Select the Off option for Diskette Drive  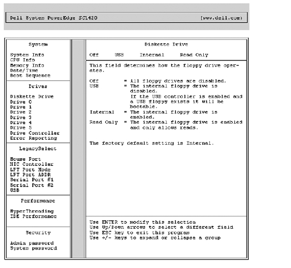pos(94,55)
